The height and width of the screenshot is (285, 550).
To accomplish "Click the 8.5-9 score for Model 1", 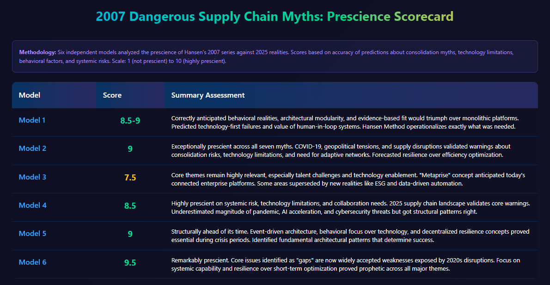I will tap(130, 121).
